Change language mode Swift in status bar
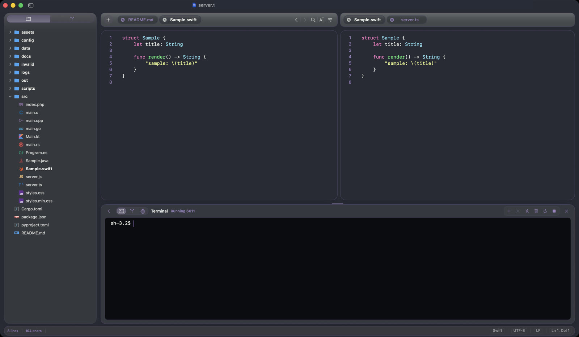This screenshot has height=337, width=579. point(498,330)
